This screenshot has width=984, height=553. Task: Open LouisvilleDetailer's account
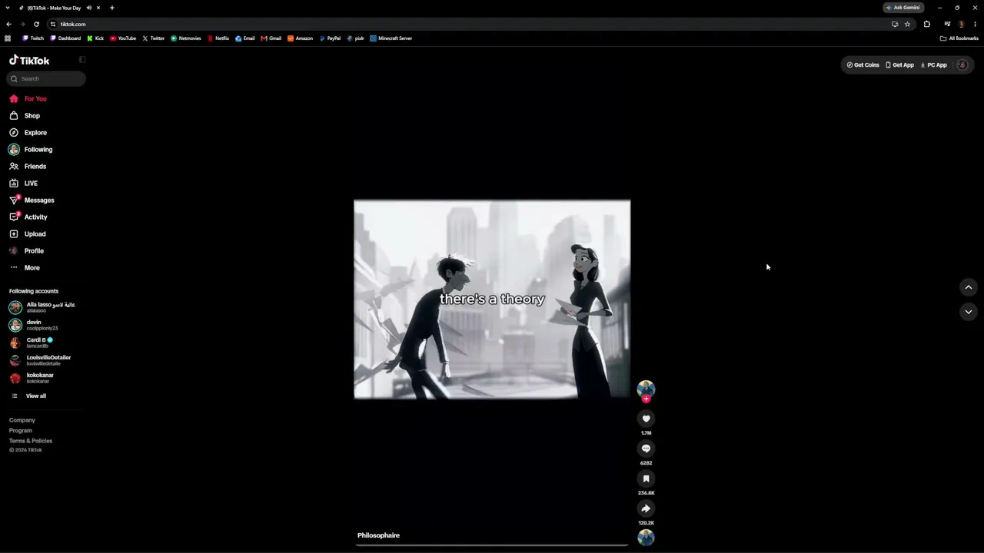pos(40,360)
